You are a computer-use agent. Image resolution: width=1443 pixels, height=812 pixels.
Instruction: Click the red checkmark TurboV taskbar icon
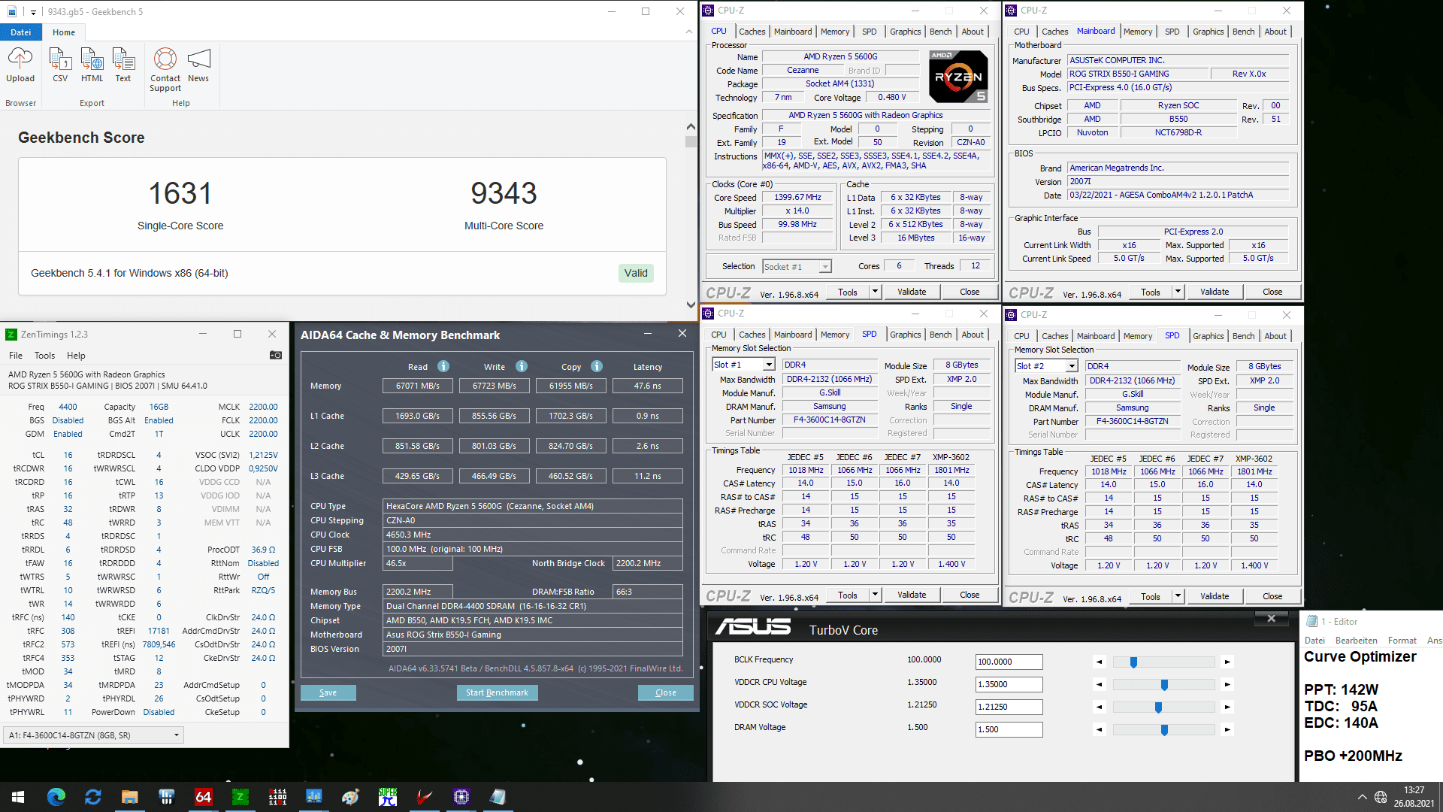(x=425, y=797)
